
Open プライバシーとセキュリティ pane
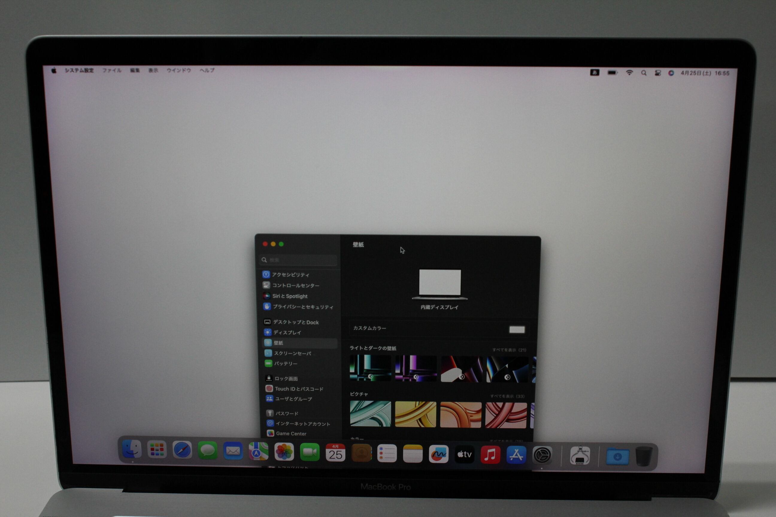[x=303, y=307]
